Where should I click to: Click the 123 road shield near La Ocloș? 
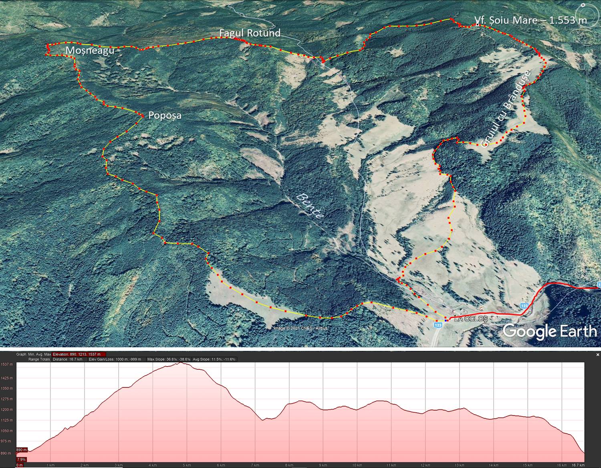point(438,325)
